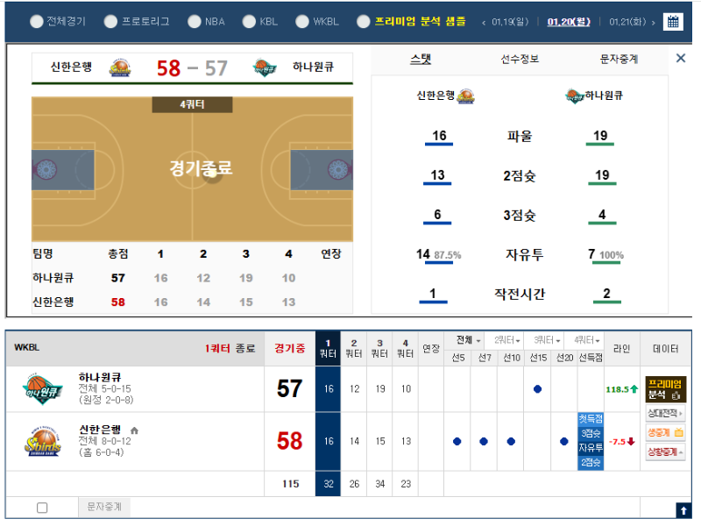Image resolution: width=701 pixels, height=526 pixels.
Task: Select the WKBL radio button
Action: click(x=302, y=21)
